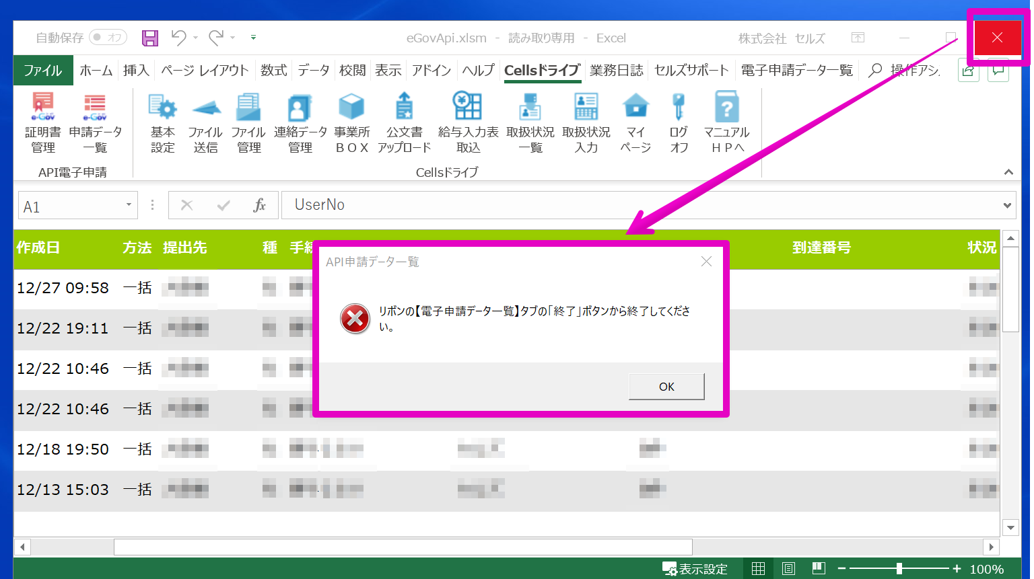The height and width of the screenshot is (579, 1034).
Task: Open the 申請データ一覧 ribbon icon
Action: pyautogui.click(x=95, y=123)
